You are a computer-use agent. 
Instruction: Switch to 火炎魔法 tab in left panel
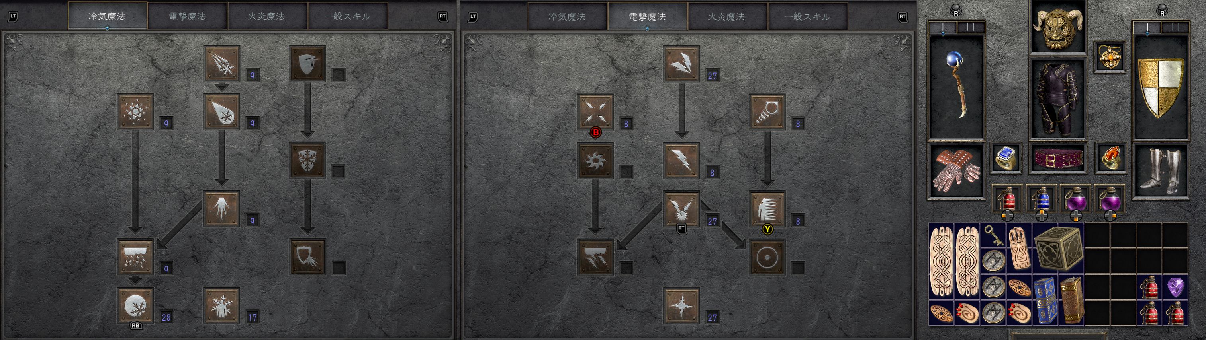coord(267,16)
